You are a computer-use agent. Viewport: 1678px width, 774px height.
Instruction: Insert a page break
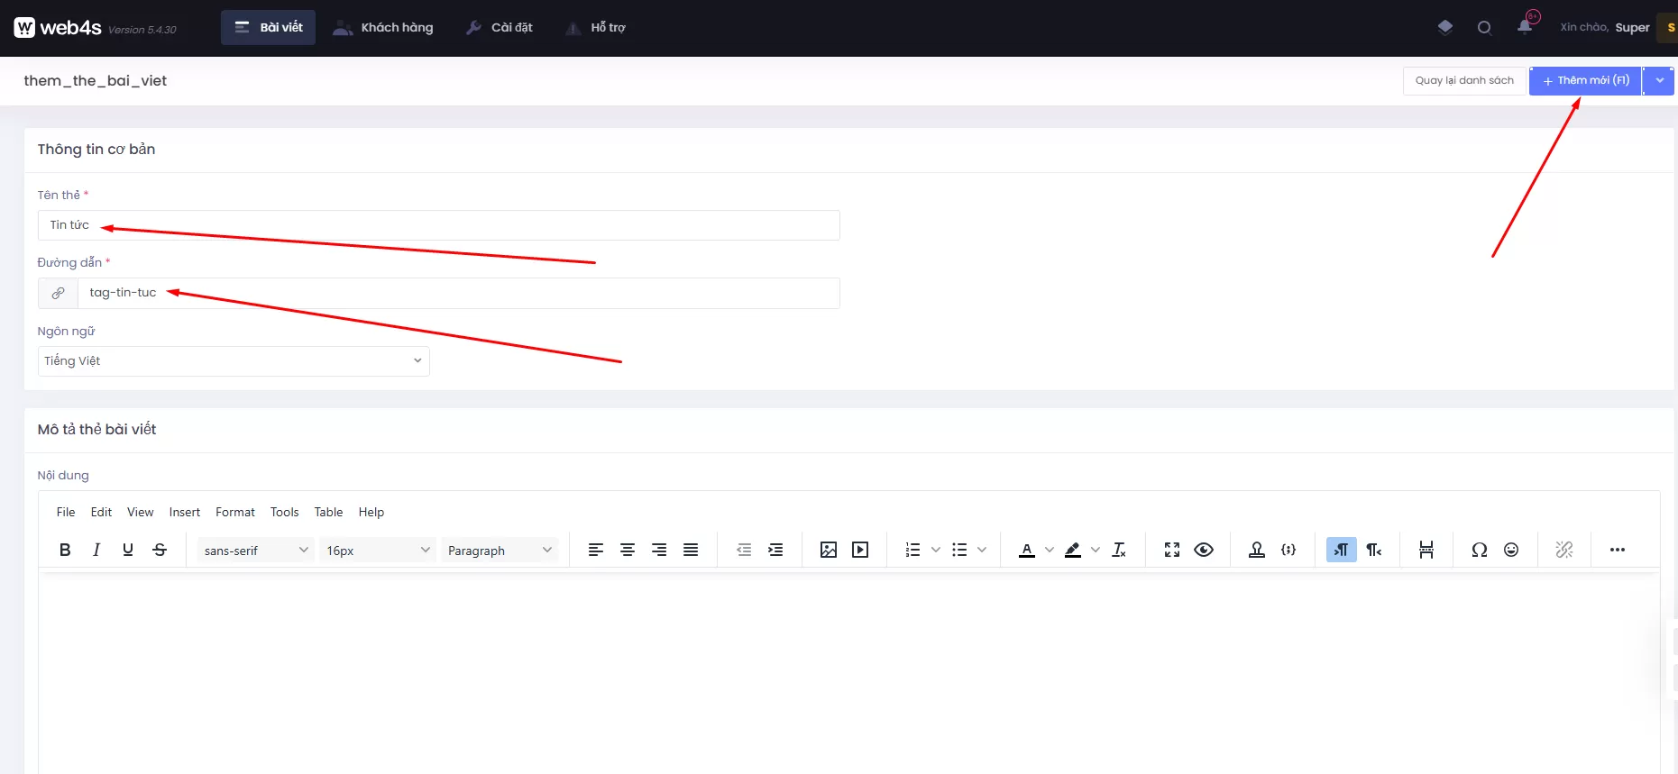(x=1426, y=550)
